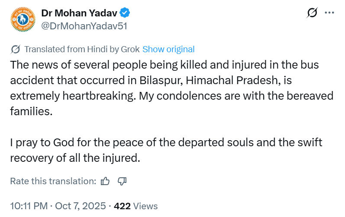Click the @DrMohanYadav51 handle
Screen dimensions: 345x217
pyautogui.click(x=84, y=26)
